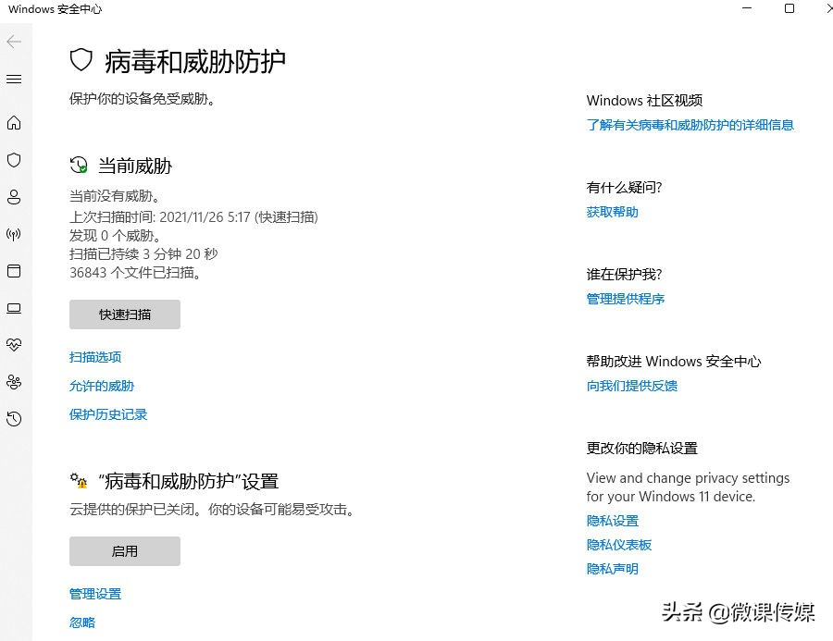Click 隐私设置 under privacy settings
833x641 pixels.
point(612,521)
